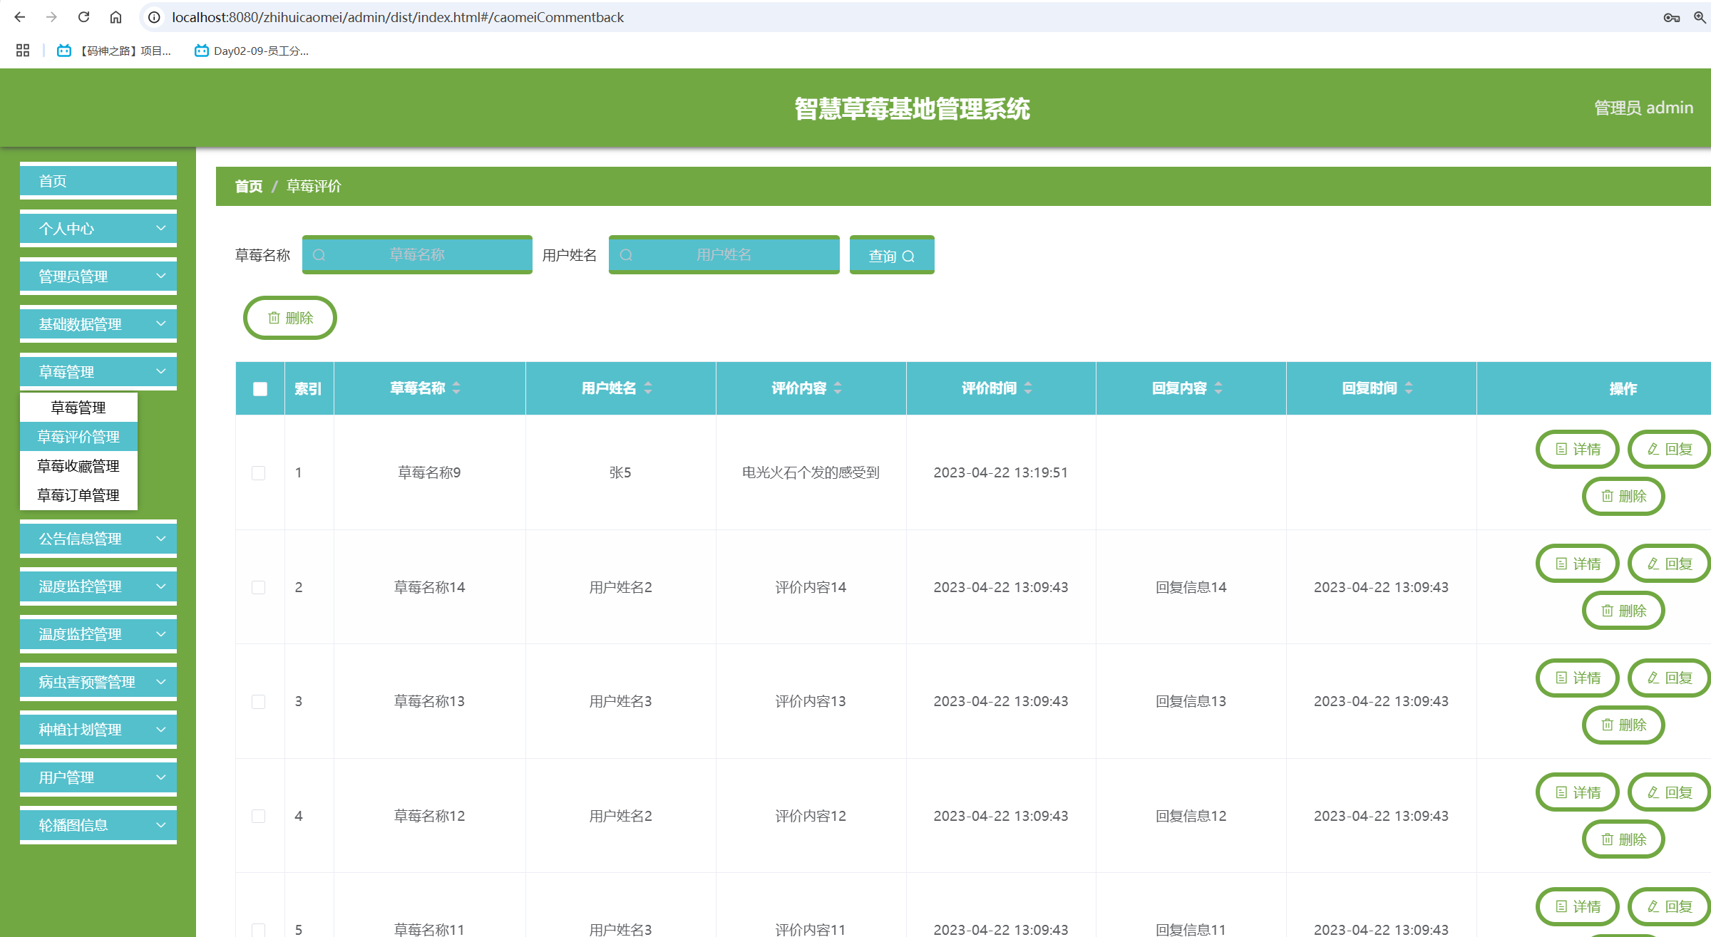Click 管理员 admin in header
The width and height of the screenshot is (1711, 937).
1643,108
